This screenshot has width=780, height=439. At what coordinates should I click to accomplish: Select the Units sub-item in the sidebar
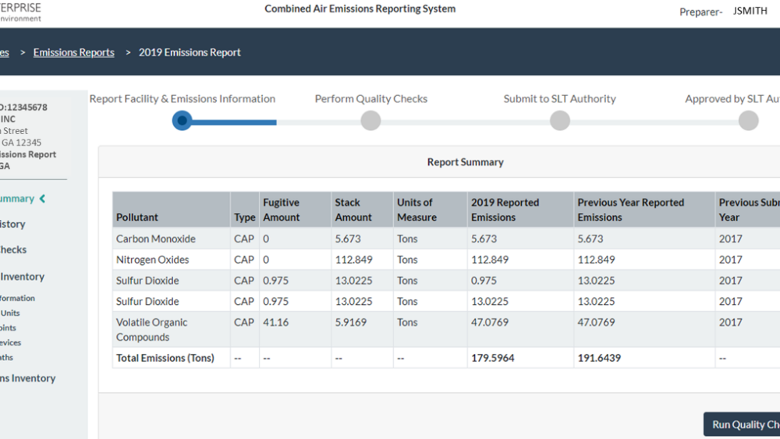[x=10, y=313]
